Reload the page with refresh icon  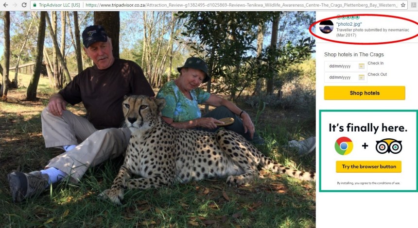tap(24, 5)
